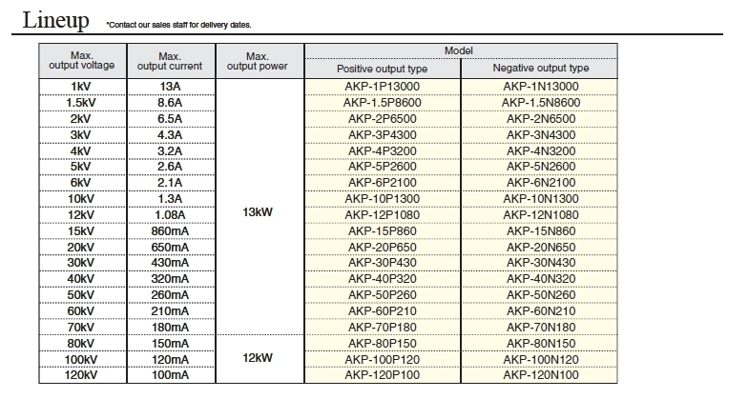This screenshot has width=748, height=399.
Task: Select the Negative output type header
Action: pos(540,69)
